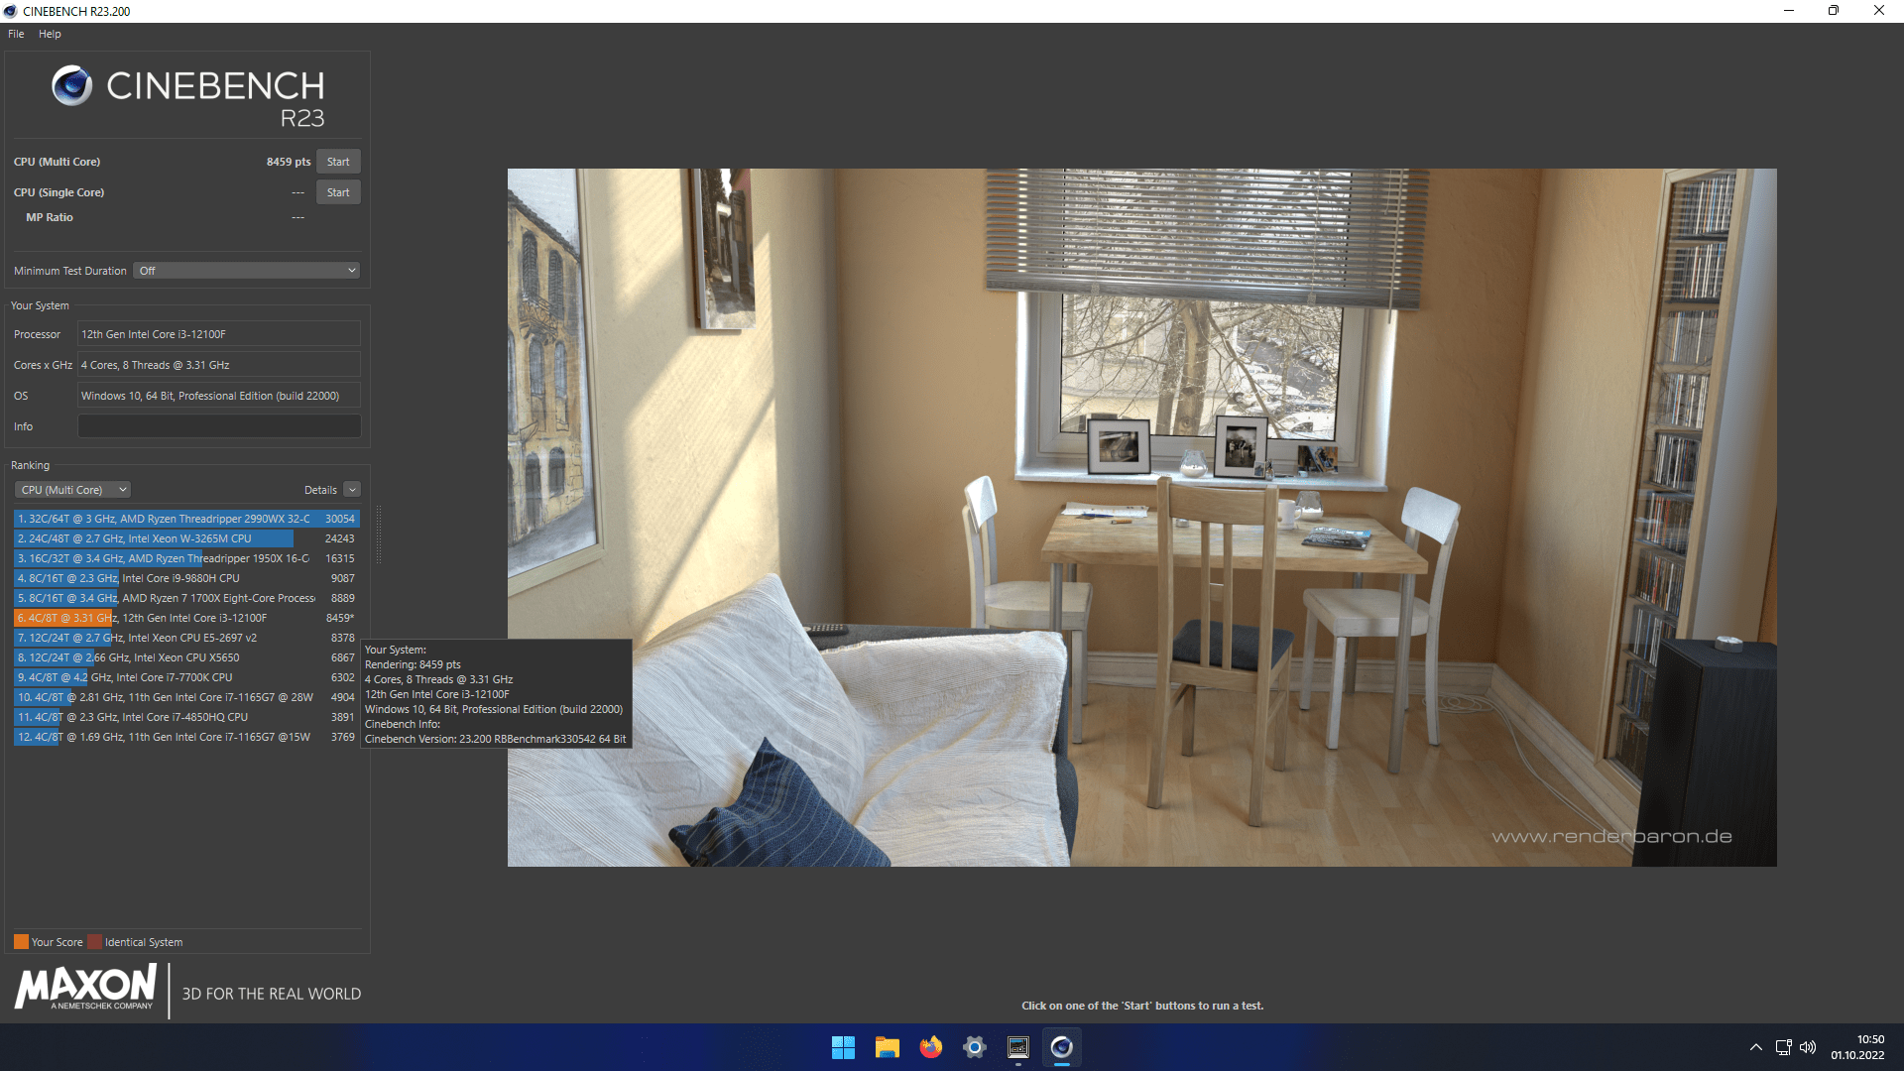Click the orange Your Score legend swatch
This screenshot has width=1904, height=1071.
click(21, 942)
